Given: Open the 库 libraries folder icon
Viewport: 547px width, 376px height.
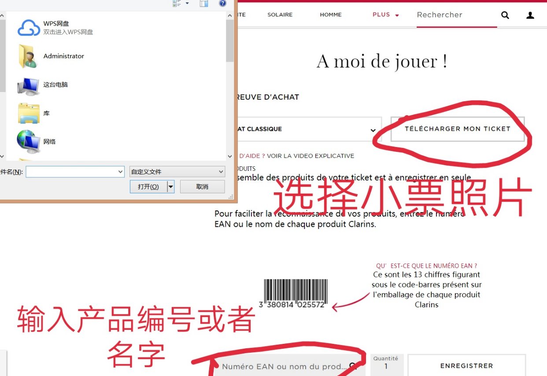Looking at the screenshot, I should coord(29,114).
